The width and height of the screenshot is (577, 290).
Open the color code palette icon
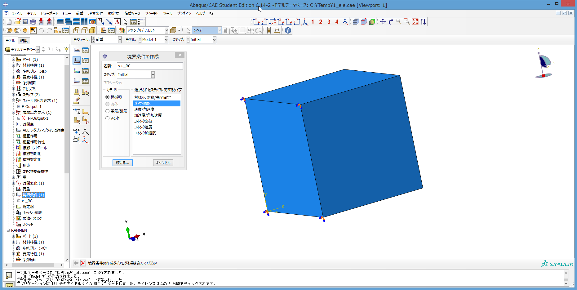click(x=122, y=30)
